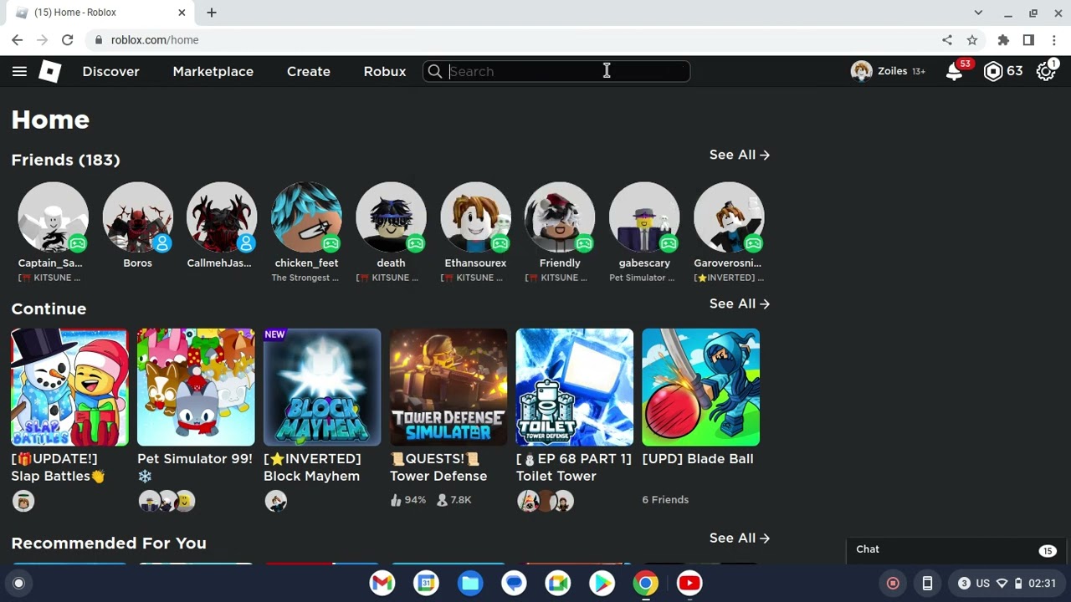Image resolution: width=1071 pixels, height=602 pixels.
Task: Open Marketplace in the navigation bar
Action: point(213,72)
